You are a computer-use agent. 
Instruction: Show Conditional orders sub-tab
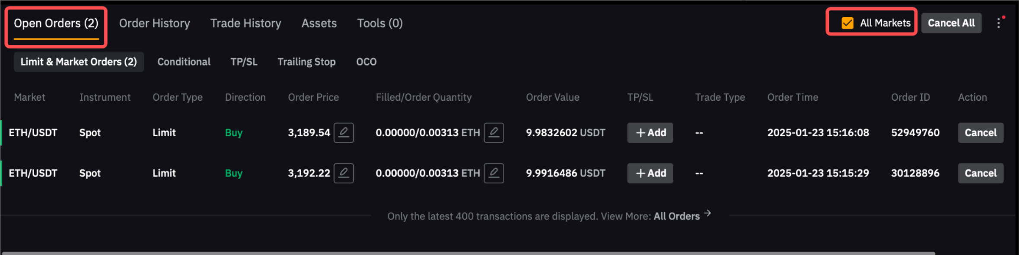[184, 62]
